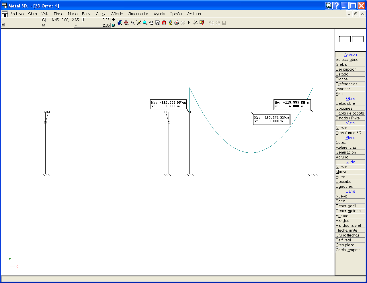Click the question mark button in title bar
367x283 pixels.
pos(337,5)
